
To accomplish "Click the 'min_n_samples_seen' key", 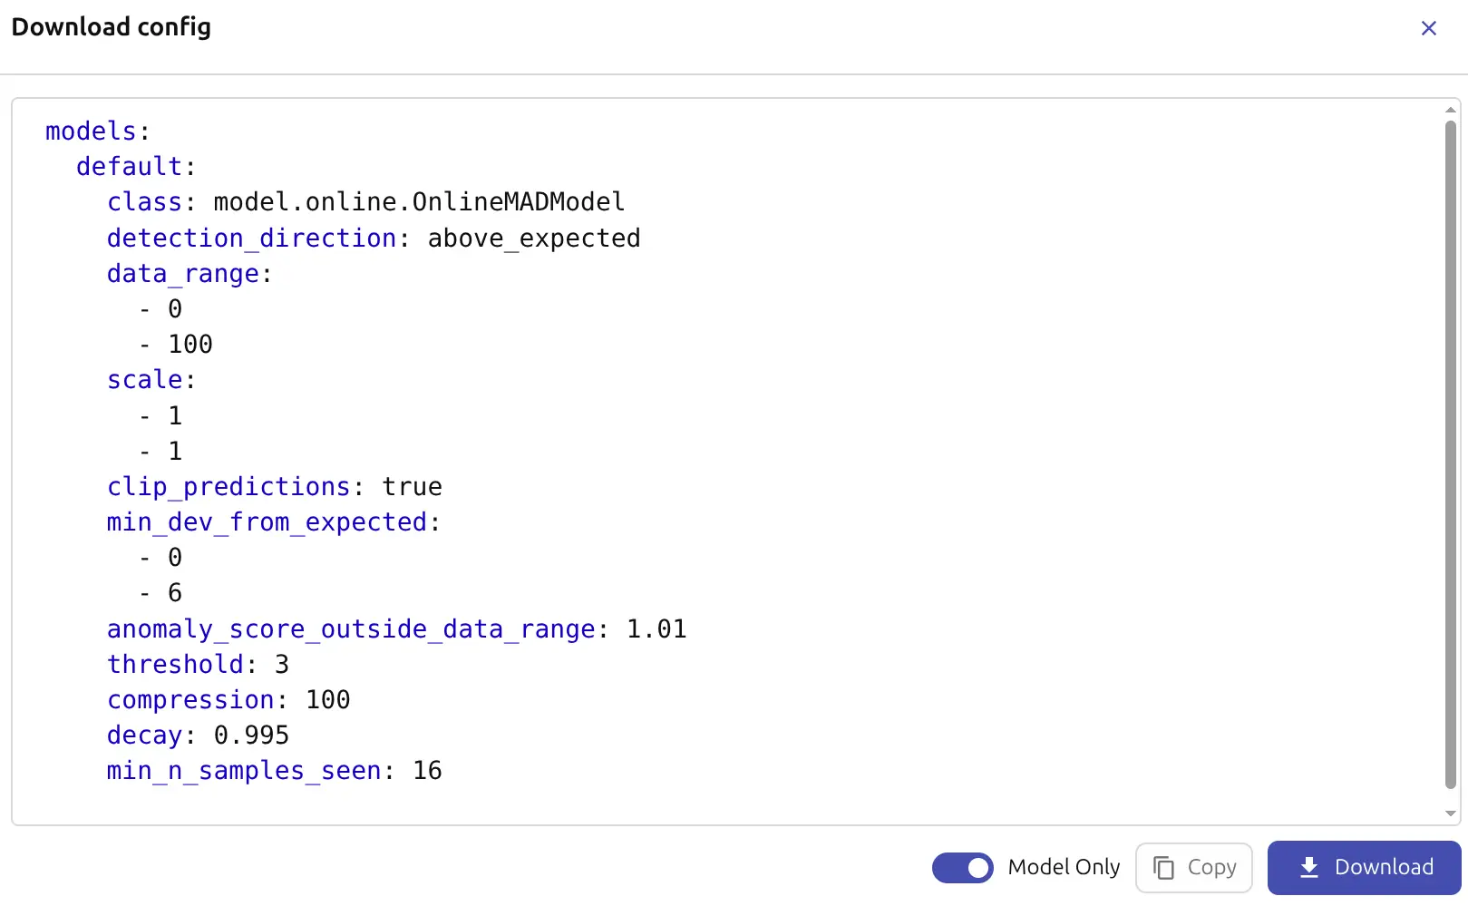I will (243, 771).
